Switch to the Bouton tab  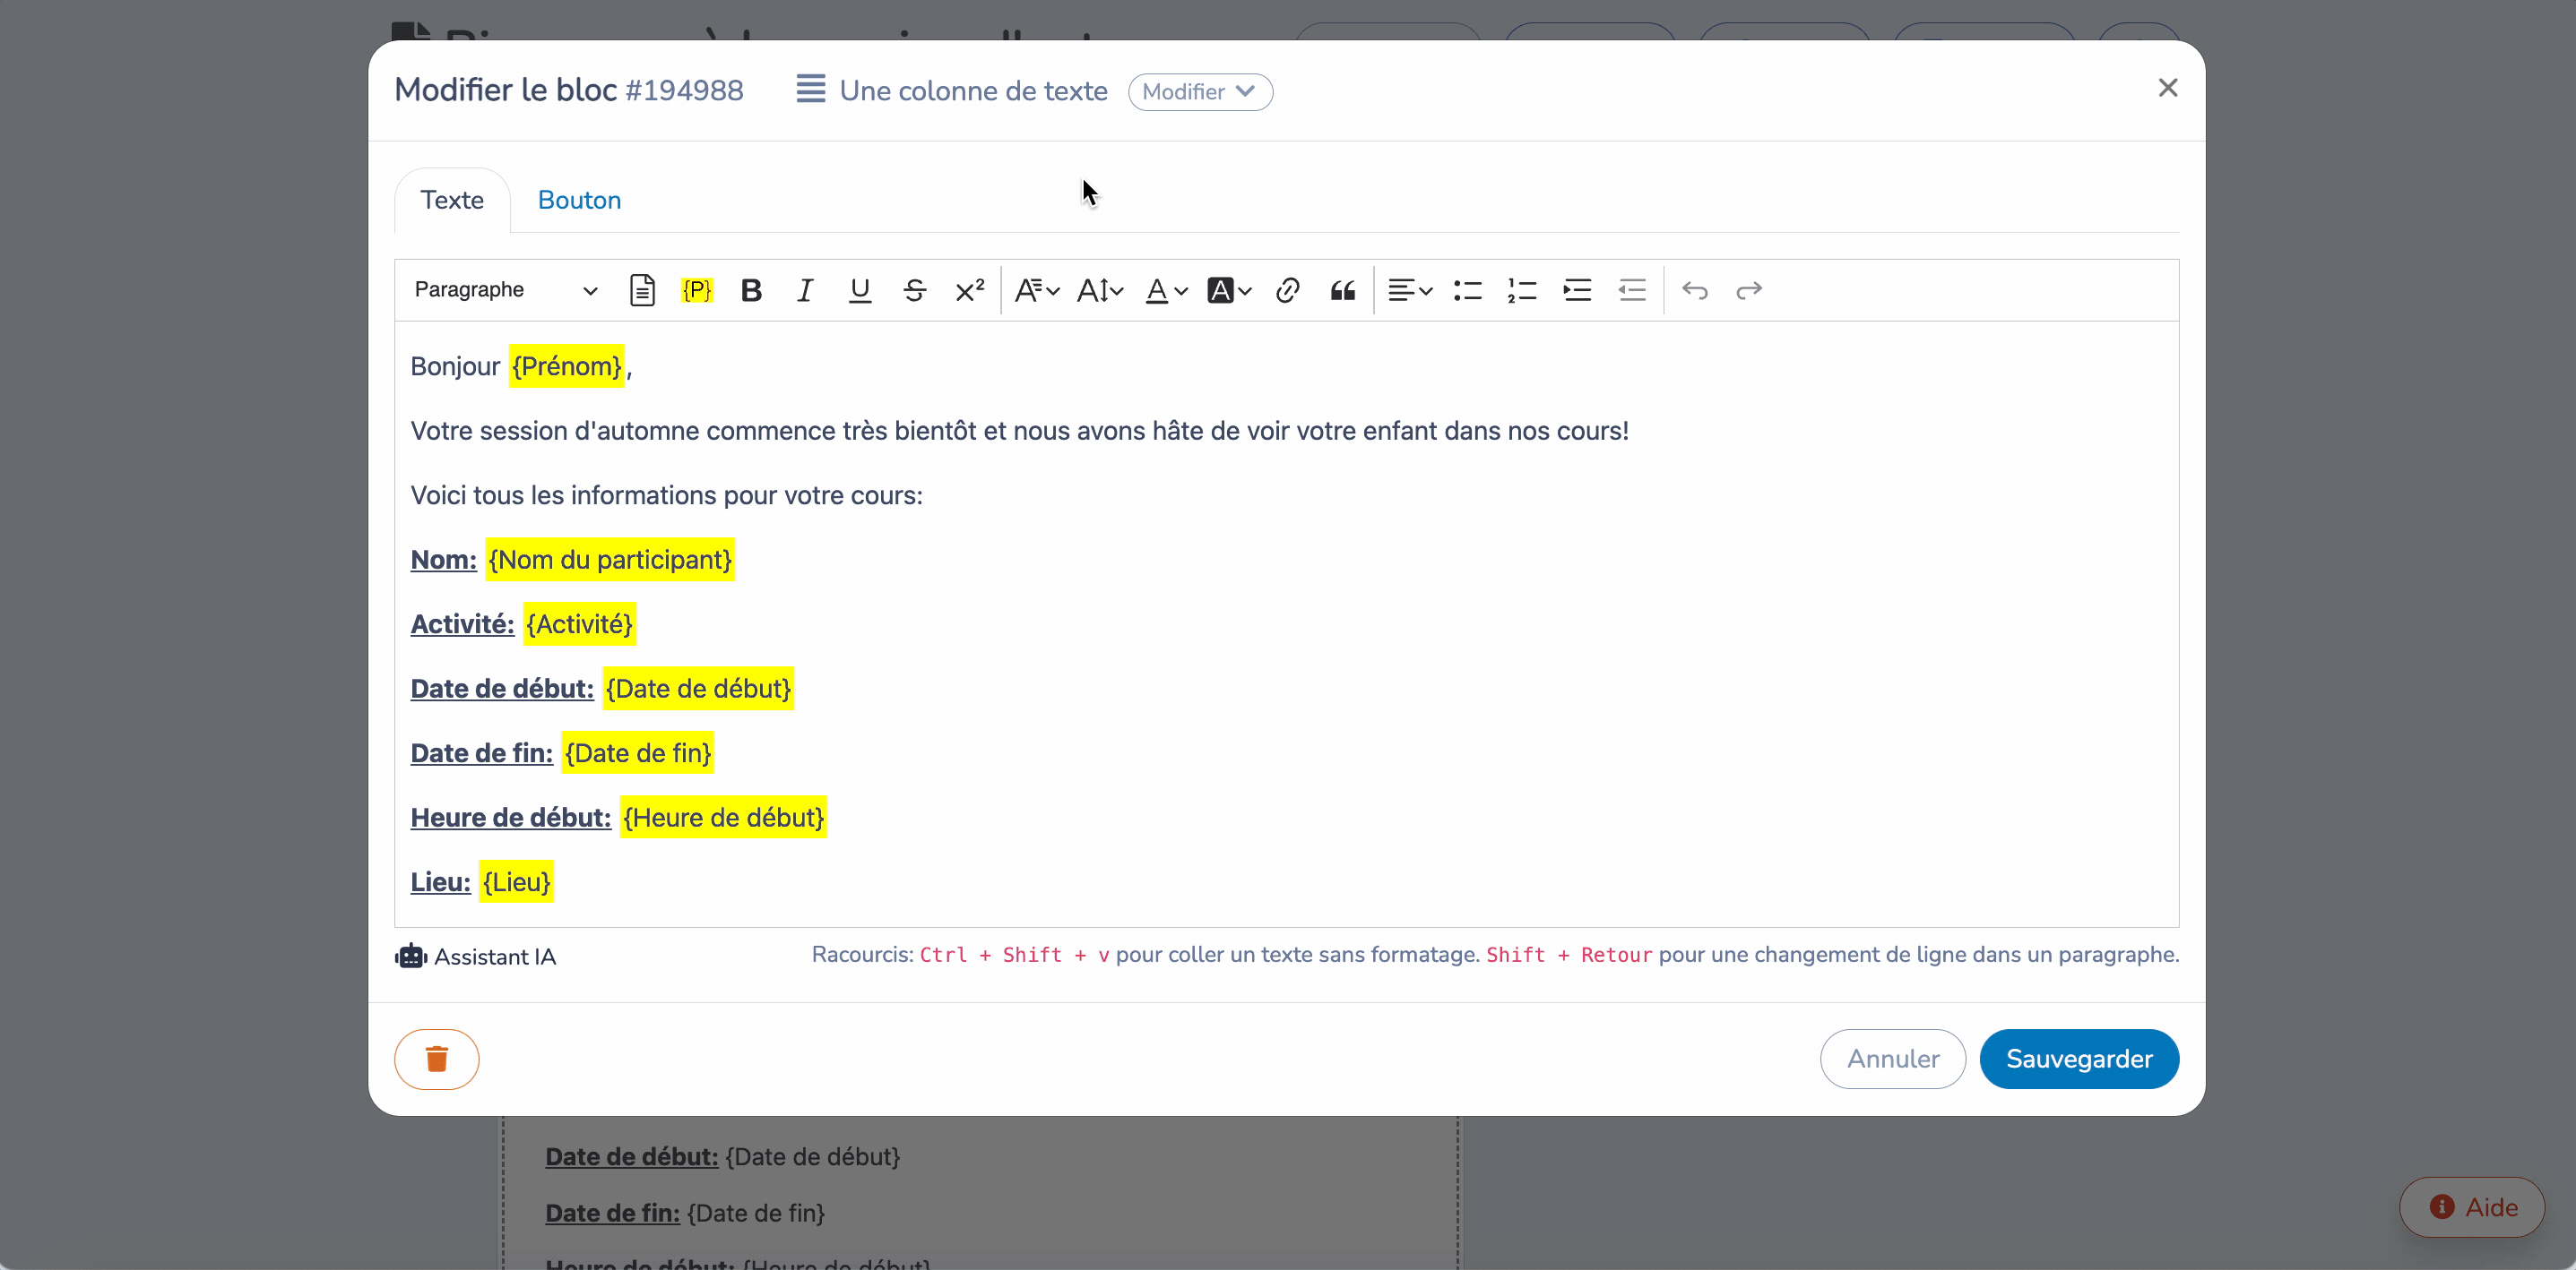coord(579,200)
